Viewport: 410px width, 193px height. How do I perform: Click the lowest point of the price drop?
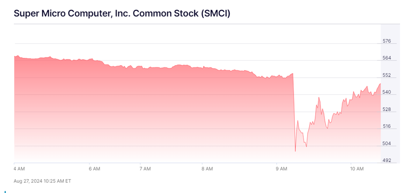(x=295, y=151)
